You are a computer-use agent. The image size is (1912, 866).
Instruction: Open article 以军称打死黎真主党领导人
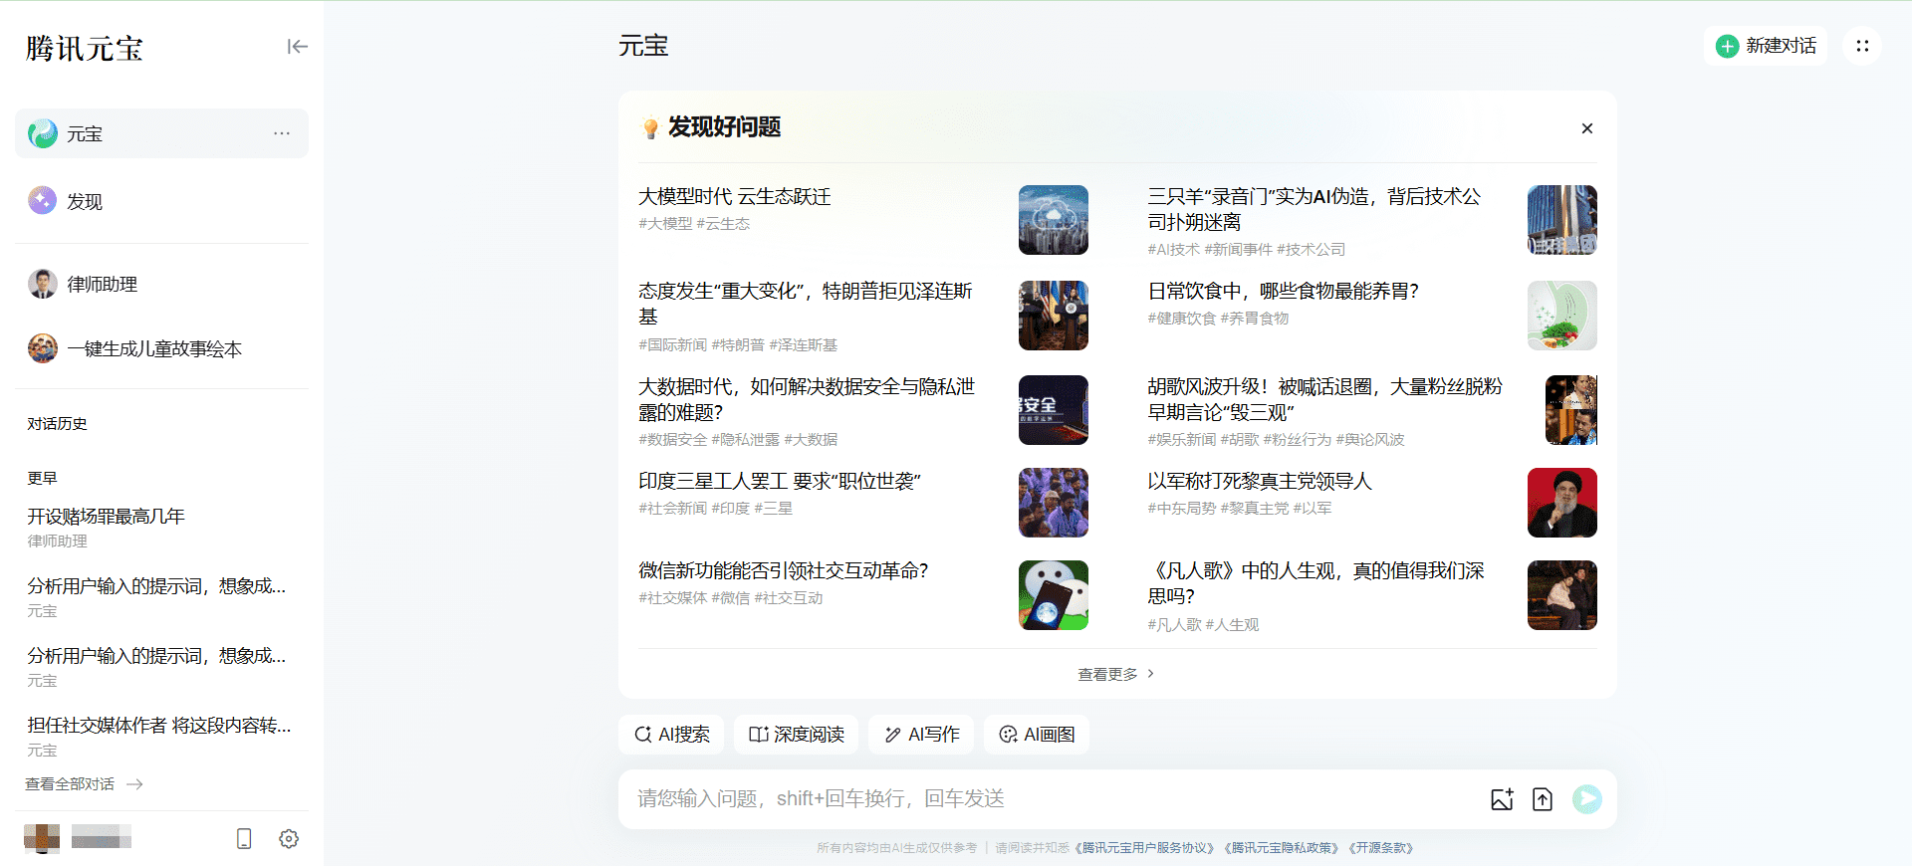tap(1260, 481)
